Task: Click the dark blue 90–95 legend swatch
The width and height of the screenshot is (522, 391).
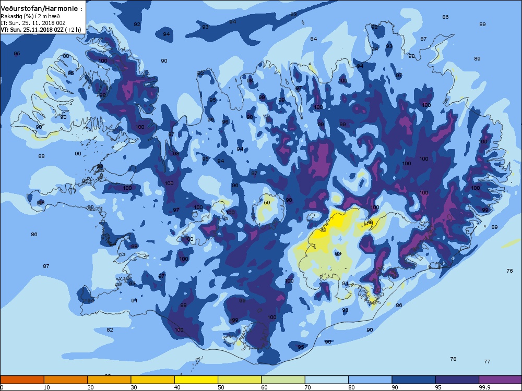Action: pyautogui.click(x=414, y=380)
